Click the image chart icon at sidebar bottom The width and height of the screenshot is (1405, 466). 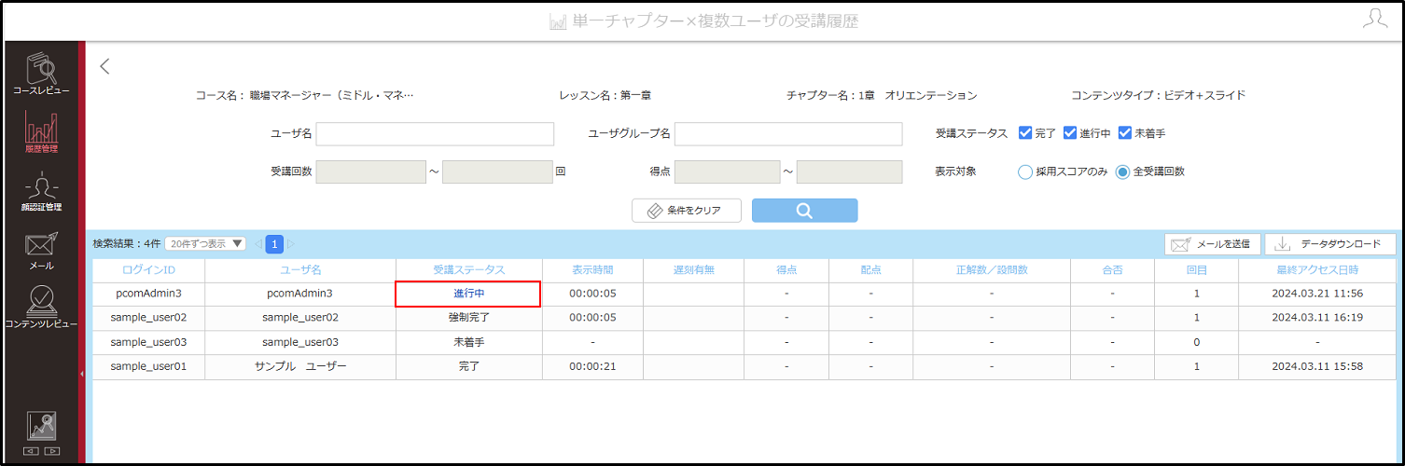pos(41,427)
